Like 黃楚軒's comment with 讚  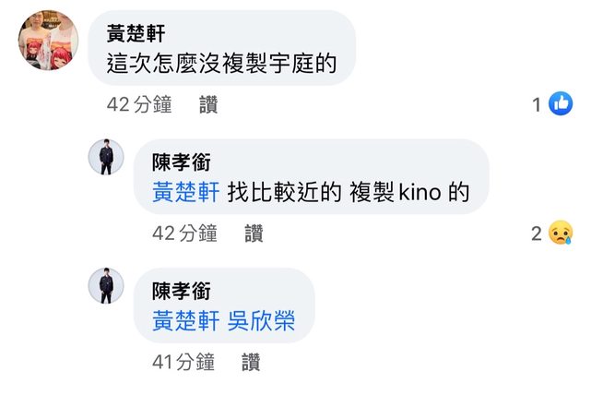(x=208, y=104)
